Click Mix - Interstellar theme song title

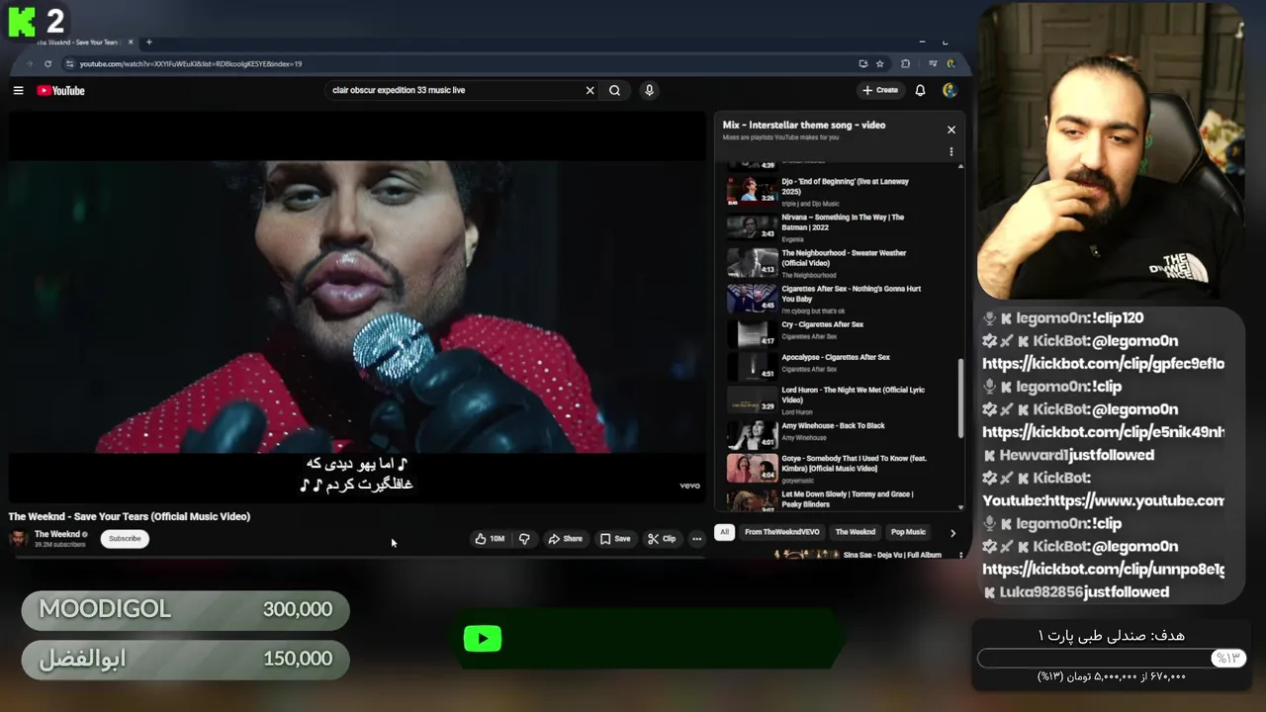[x=804, y=125]
